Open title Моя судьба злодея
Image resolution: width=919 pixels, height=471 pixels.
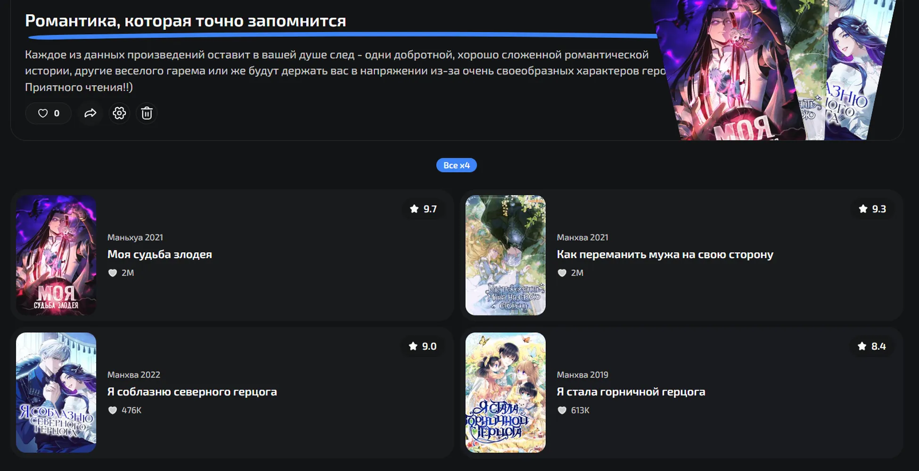160,254
